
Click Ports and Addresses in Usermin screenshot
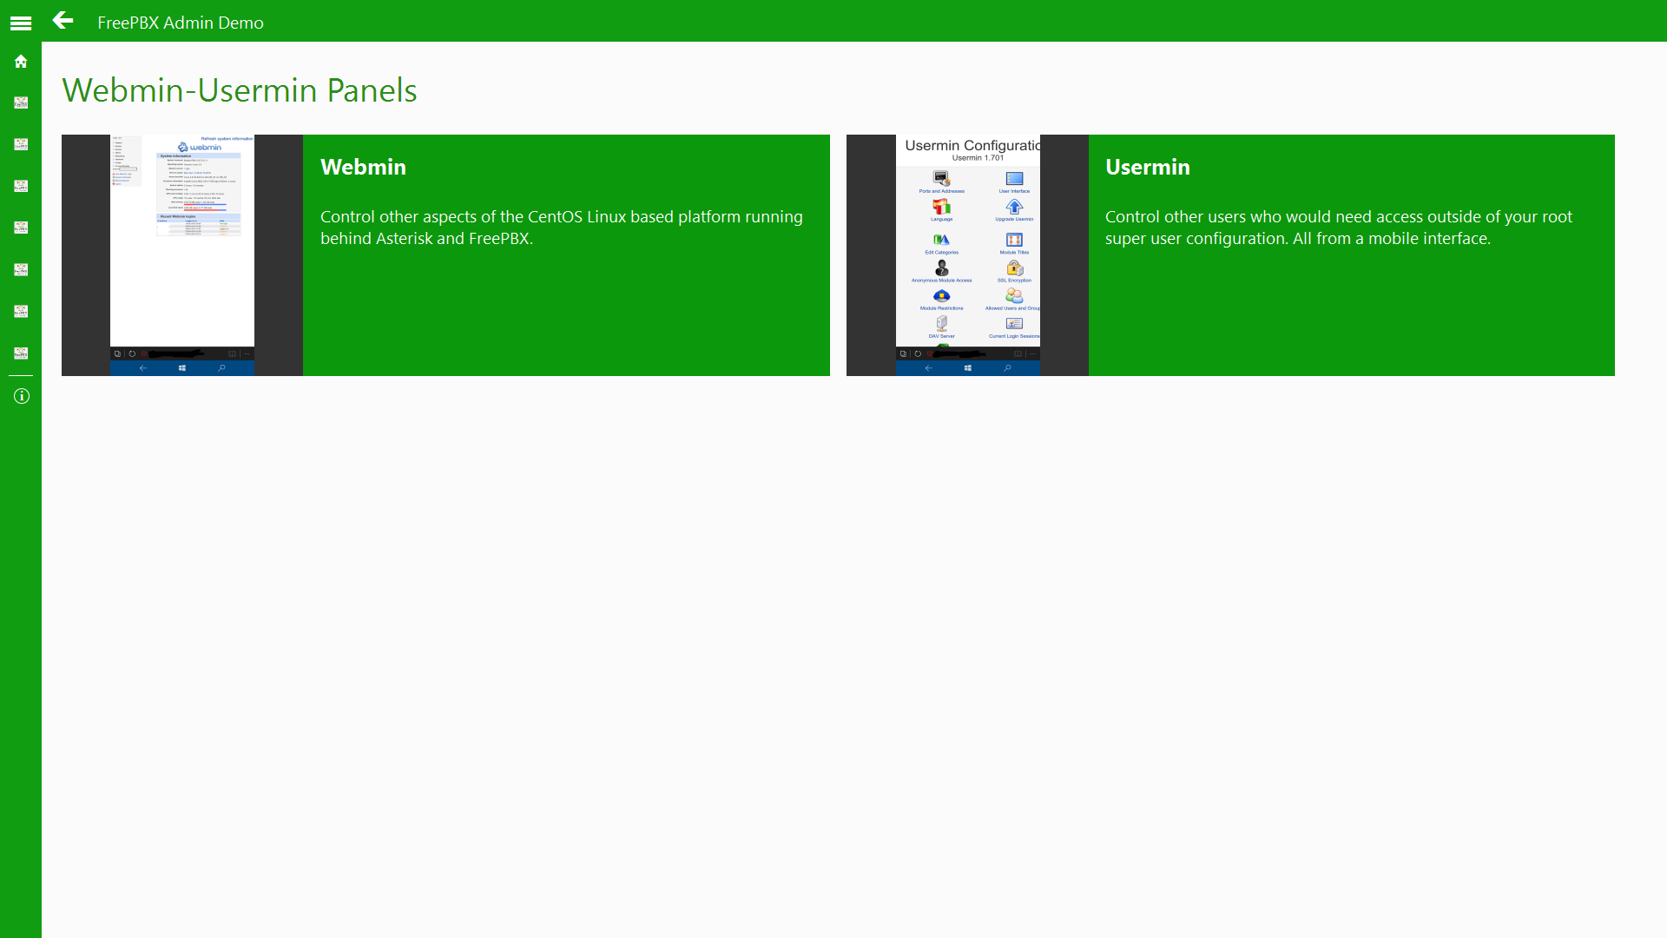tap(942, 178)
